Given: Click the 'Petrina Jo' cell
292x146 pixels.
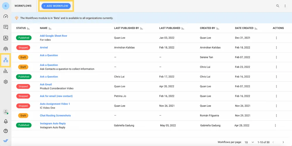Looking at the screenshot, I should (x=120, y=96).
